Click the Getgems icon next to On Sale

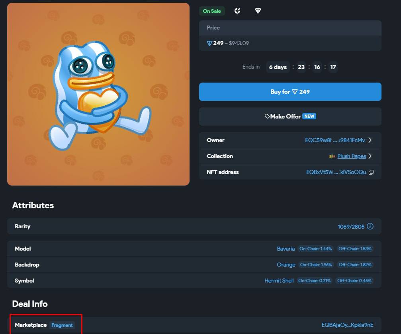(237, 11)
